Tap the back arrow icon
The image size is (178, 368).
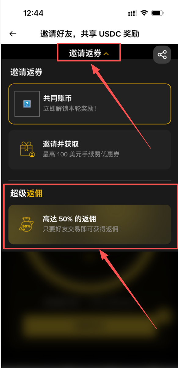13,34
